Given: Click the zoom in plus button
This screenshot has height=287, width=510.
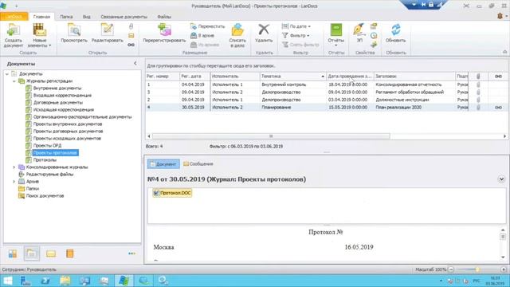Looking at the screenshot, I should pos(503,269).
